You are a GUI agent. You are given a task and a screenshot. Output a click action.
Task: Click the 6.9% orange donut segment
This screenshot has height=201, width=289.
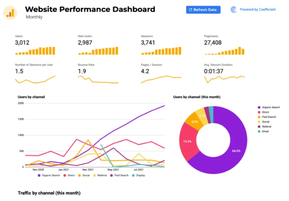pos(195,122)
